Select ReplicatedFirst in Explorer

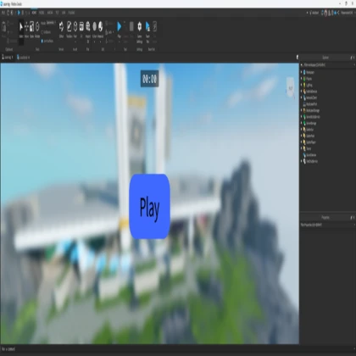[311, 104]
